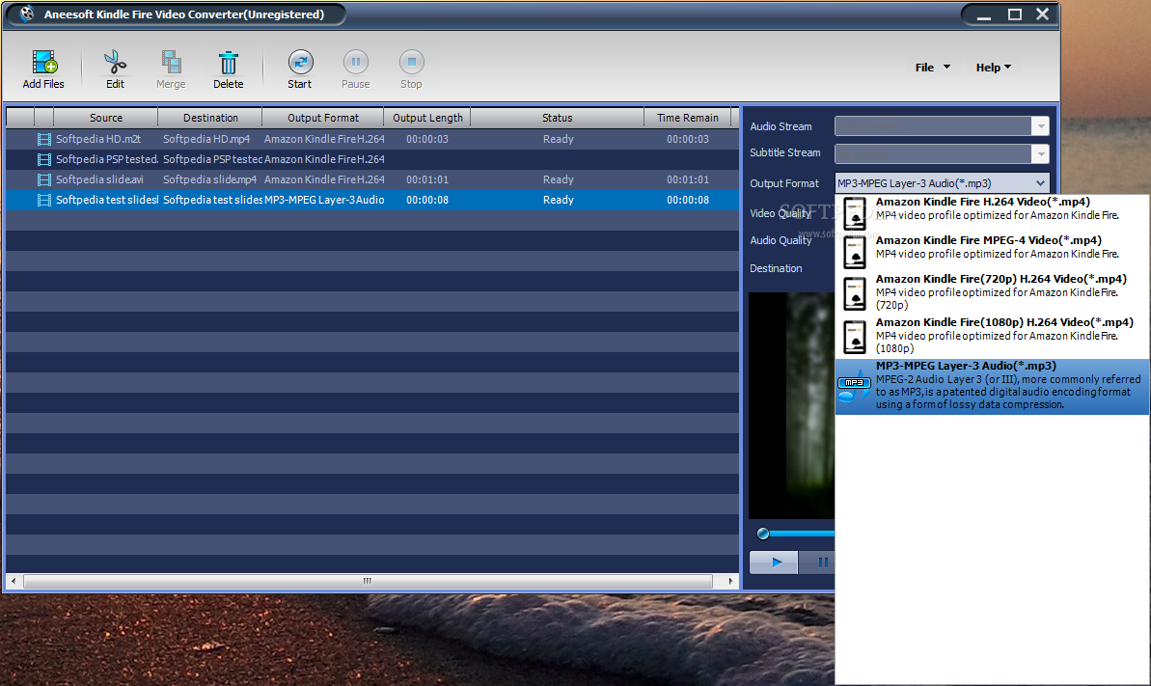Click the Help menu dropdown arrow

pyautogui.click(x=1008, y=67)
